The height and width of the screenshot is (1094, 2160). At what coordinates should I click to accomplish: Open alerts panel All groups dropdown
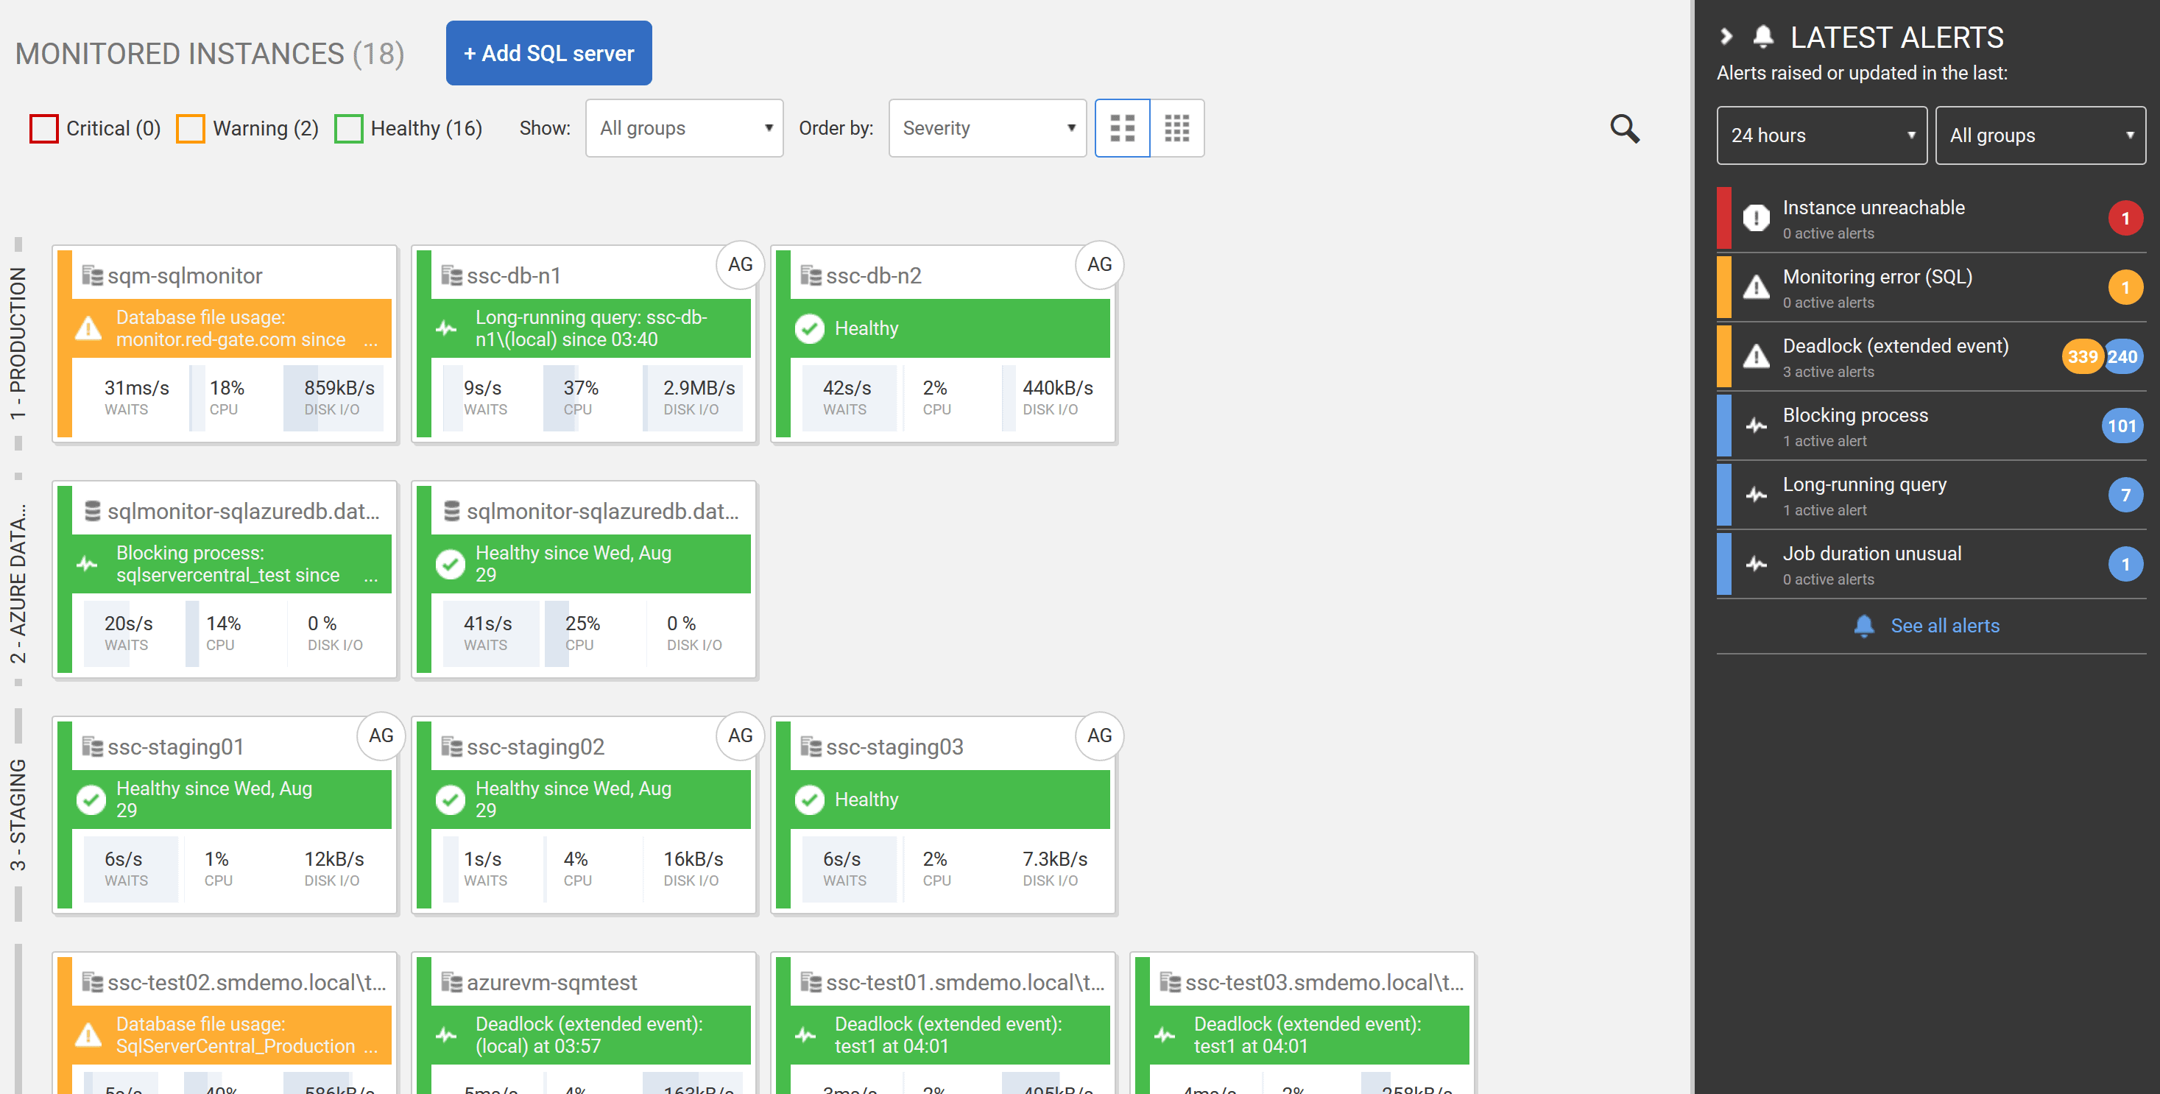2039,135
